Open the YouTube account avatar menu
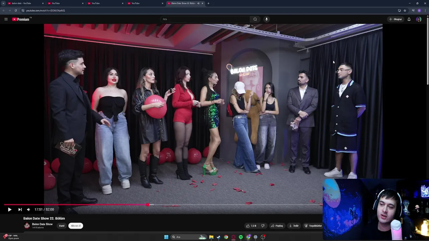 (419, 19)
